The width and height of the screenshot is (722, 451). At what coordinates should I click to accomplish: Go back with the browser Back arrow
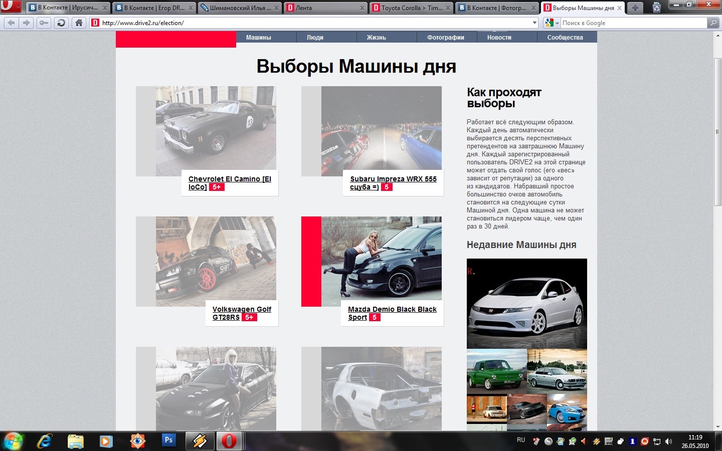click(x=11, y=23)
